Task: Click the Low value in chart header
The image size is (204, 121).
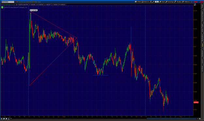Action: click(x=47, y=5)
